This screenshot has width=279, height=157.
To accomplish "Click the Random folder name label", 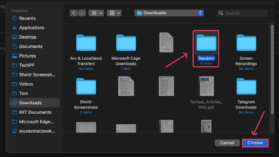I will point(206,58).
